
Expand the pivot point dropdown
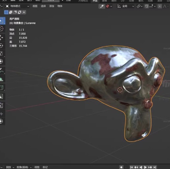coord(140,6)
